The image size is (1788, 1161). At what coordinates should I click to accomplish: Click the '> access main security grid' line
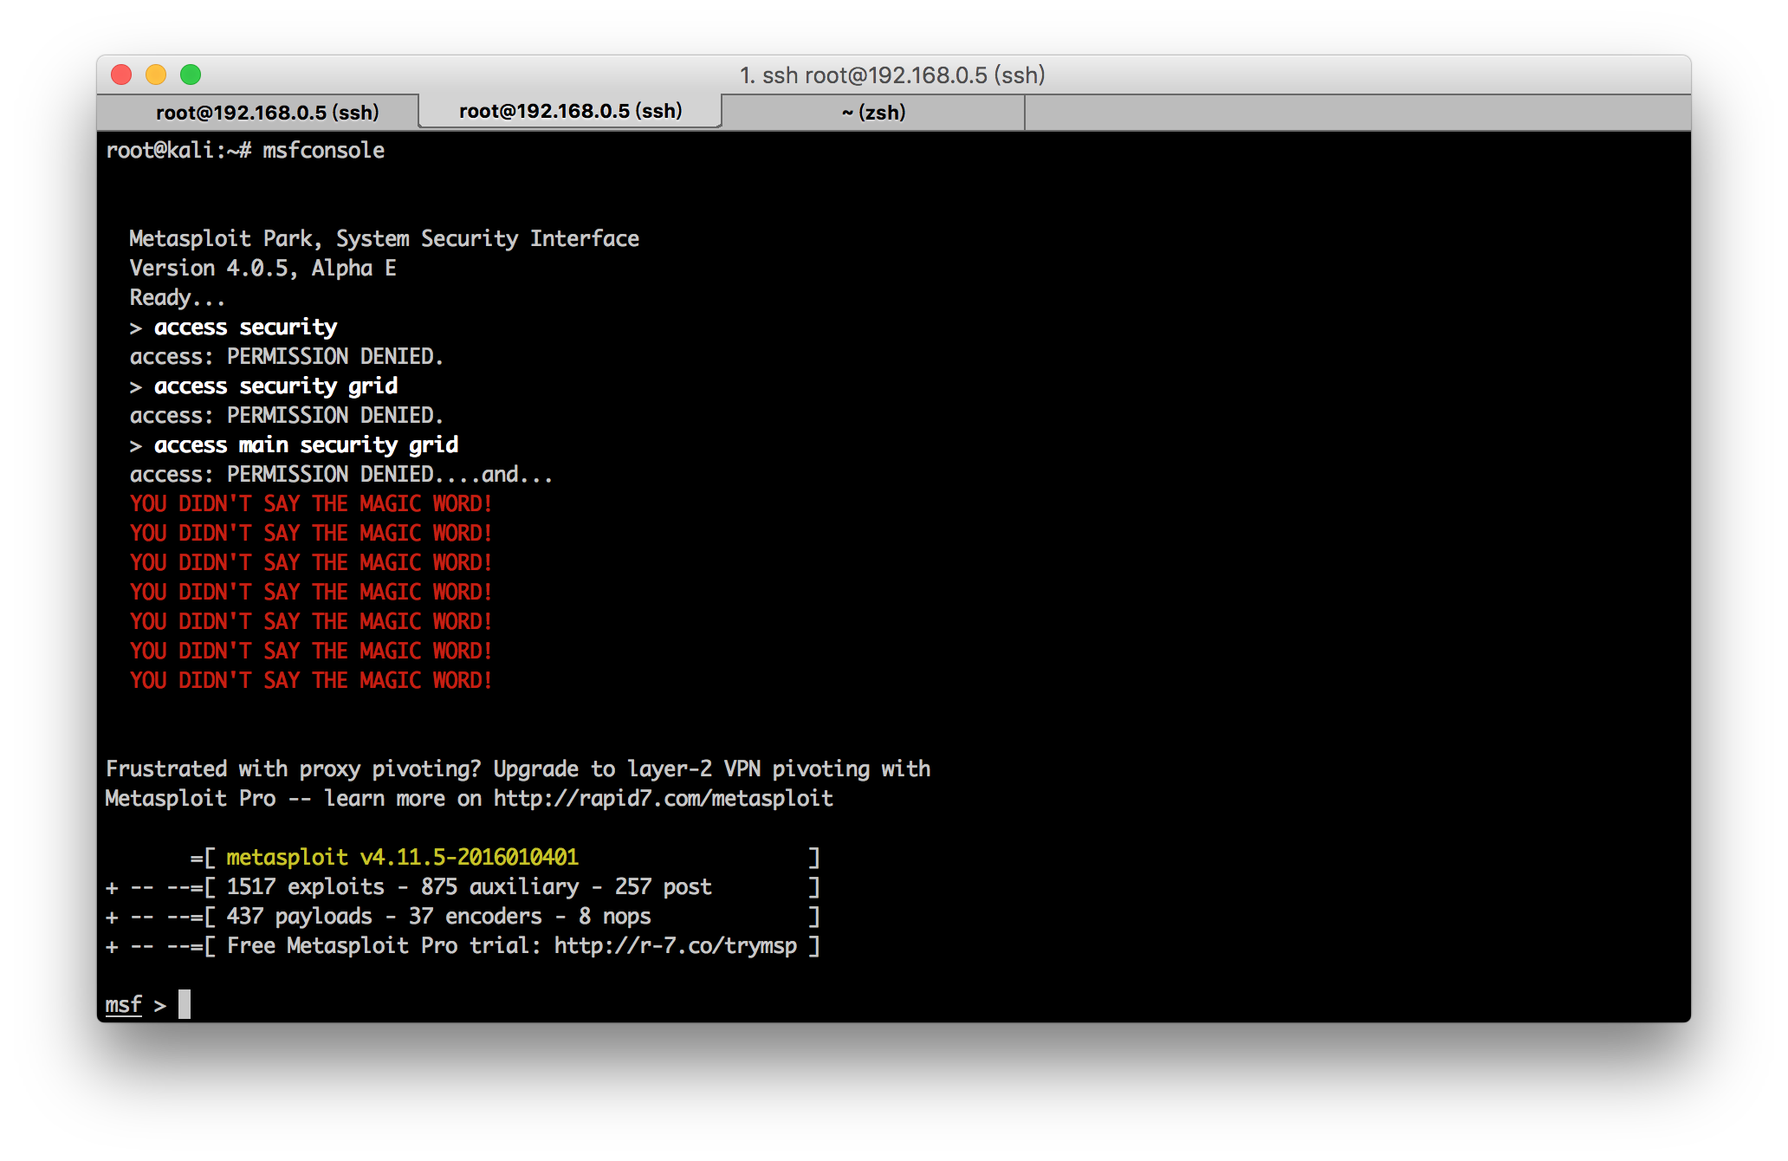click(294, 444)
